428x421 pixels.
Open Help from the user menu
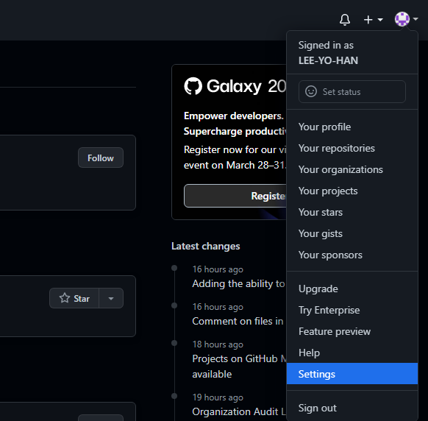(x=352, y=353)
